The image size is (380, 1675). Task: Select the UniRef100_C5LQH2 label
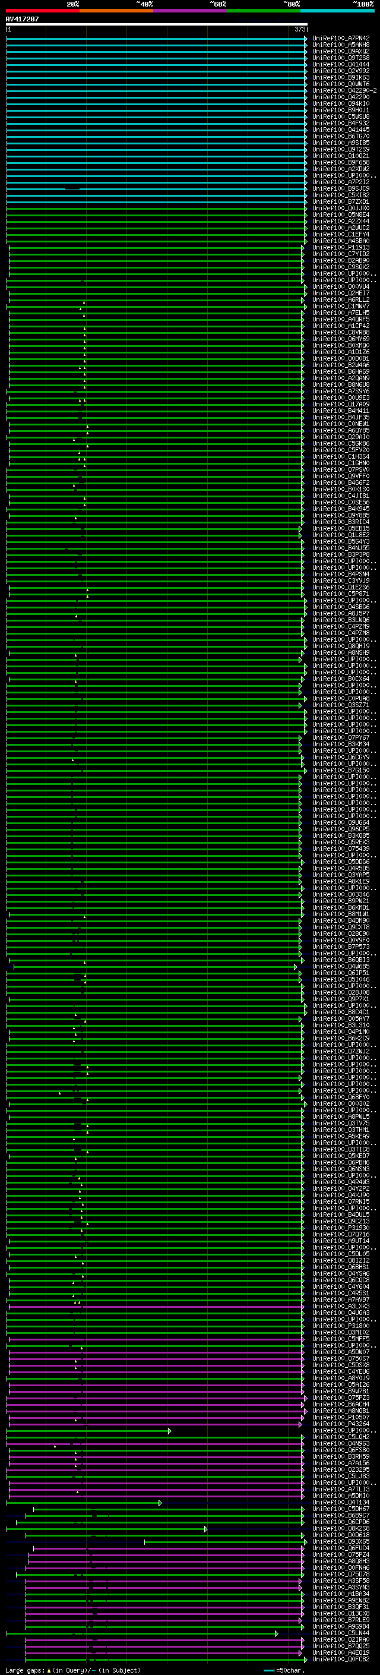coord(340,1436)
